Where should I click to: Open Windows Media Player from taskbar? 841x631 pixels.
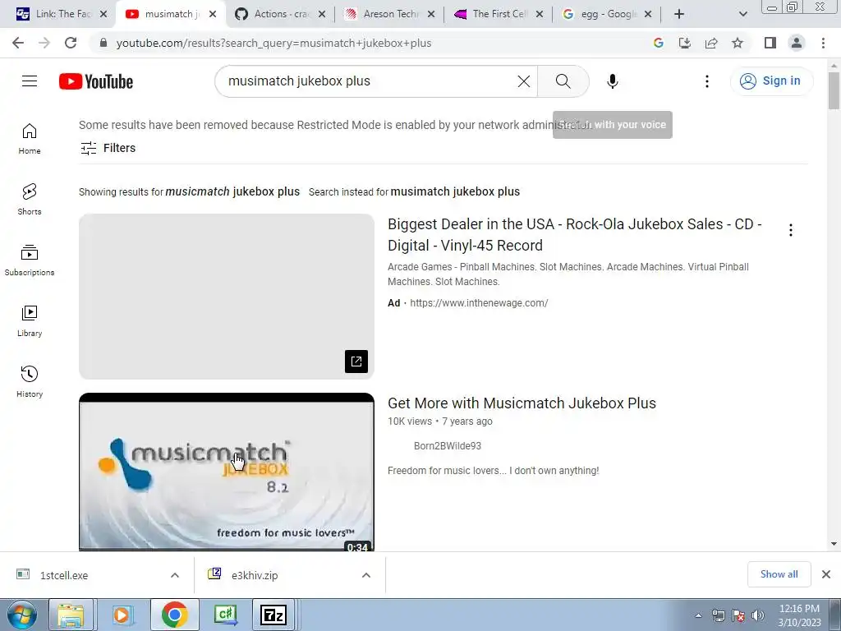pos(122,615)
